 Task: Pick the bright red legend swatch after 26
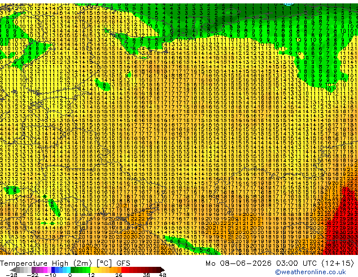[123, 270]
